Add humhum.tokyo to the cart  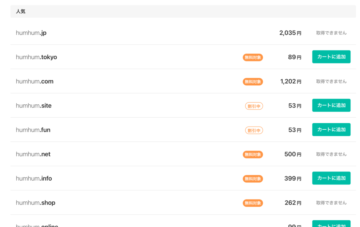tap(331, 57)
